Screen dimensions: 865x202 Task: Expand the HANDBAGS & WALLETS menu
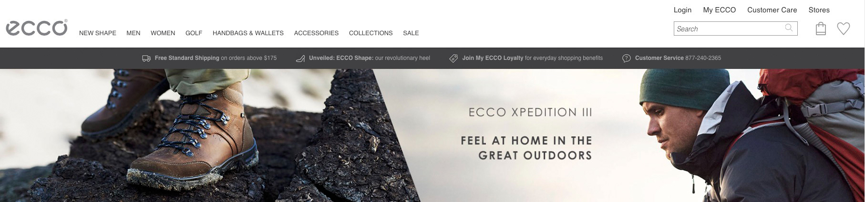click(248, 33)
